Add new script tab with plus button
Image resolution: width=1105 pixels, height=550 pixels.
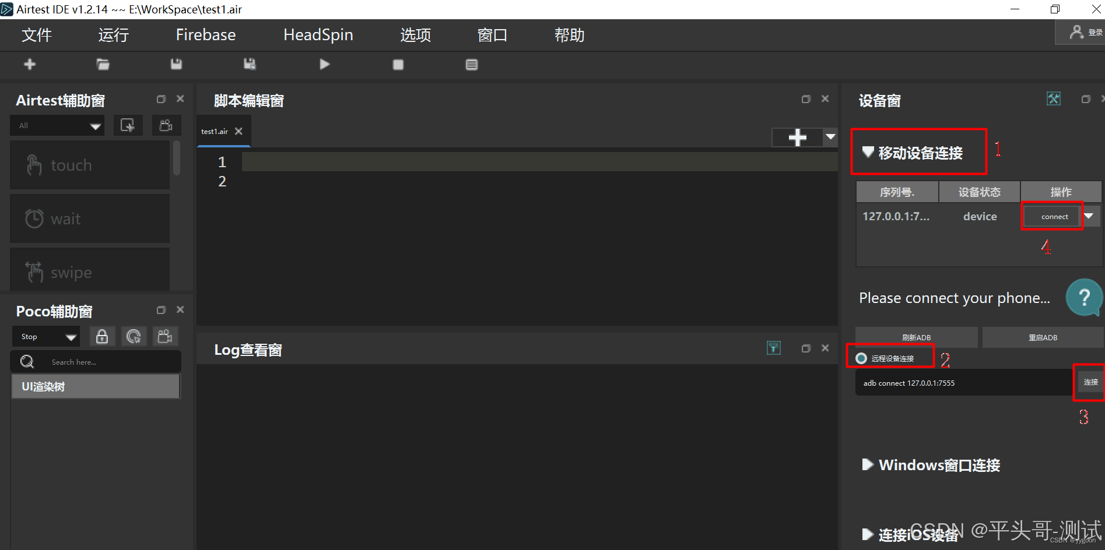tap(797, 137)
